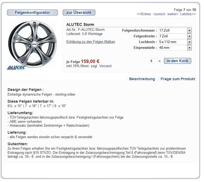Open Erklärung zu den Felgen Maßen link
The height and width of the screenshot is (182, 204).
coord(91,42)
